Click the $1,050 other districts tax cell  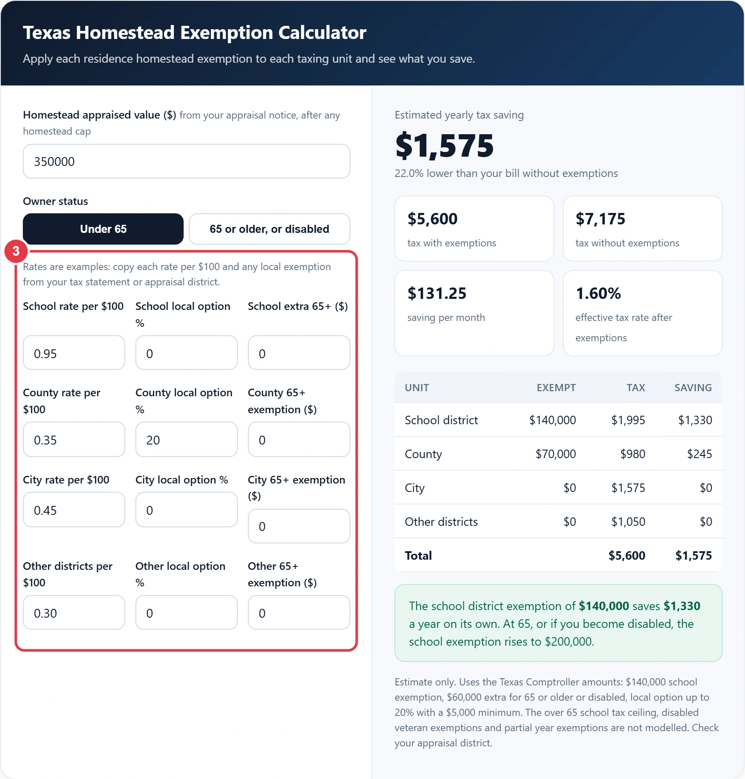click(628, 522)
